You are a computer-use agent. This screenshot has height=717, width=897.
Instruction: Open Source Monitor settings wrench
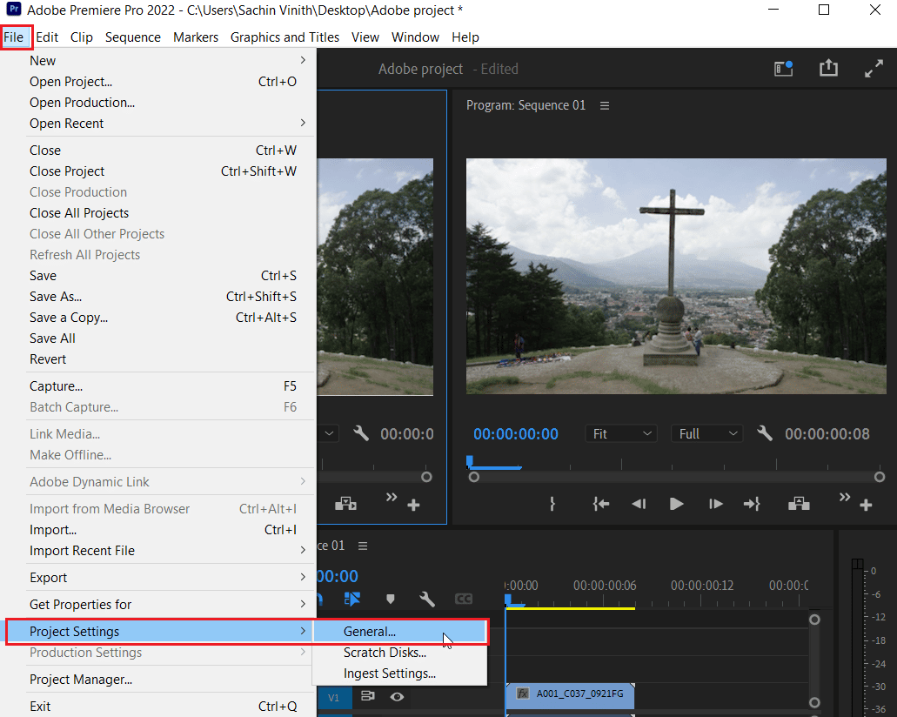[360, 433]
